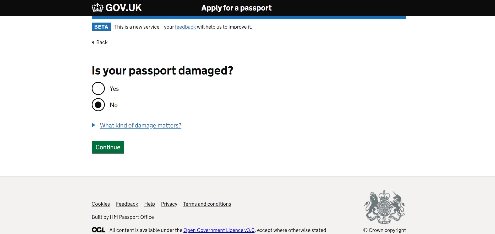Click the Crown copyright link
This screenshot has width=495, height=234.
click(x=384, y=230)
